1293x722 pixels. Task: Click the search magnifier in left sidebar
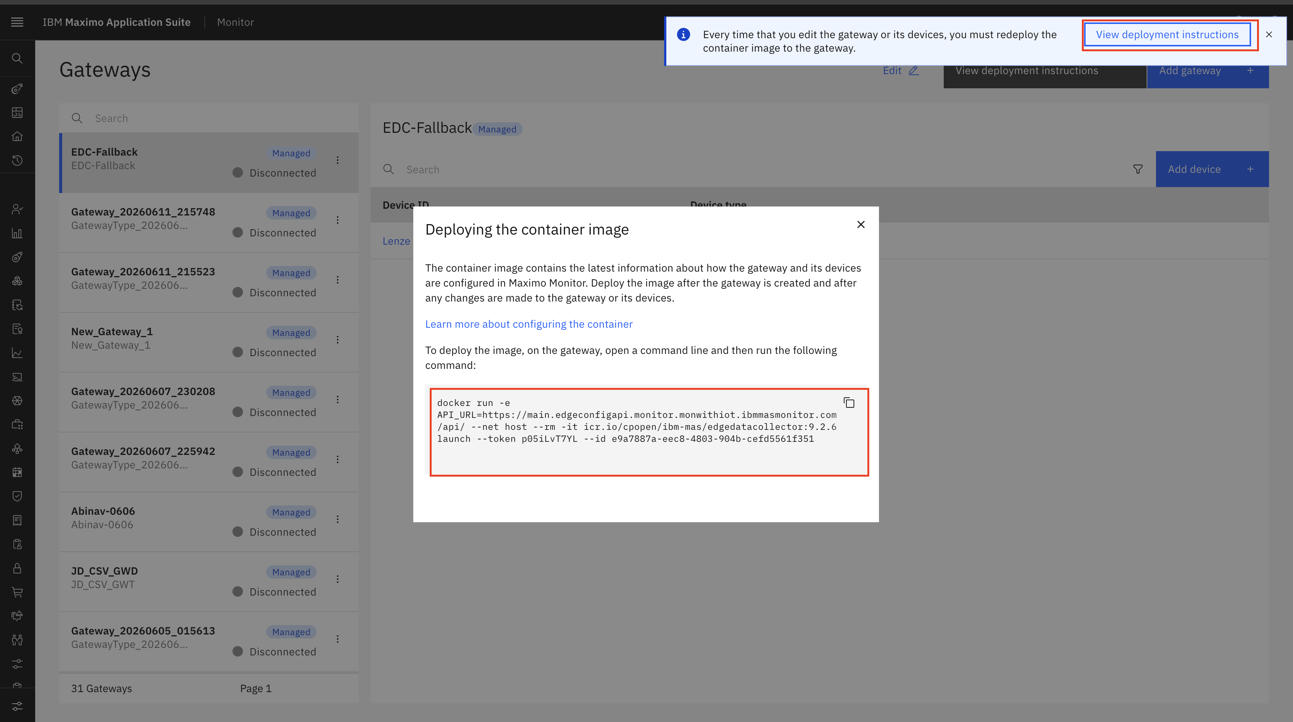[17, 58]
